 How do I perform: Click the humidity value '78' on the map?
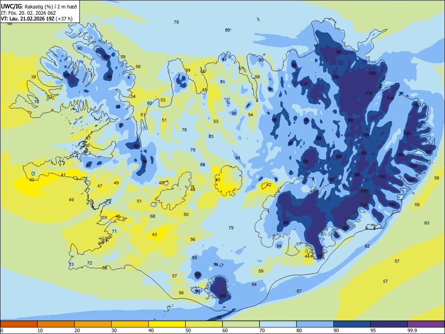pyautogui.click(x=185, y=130)
